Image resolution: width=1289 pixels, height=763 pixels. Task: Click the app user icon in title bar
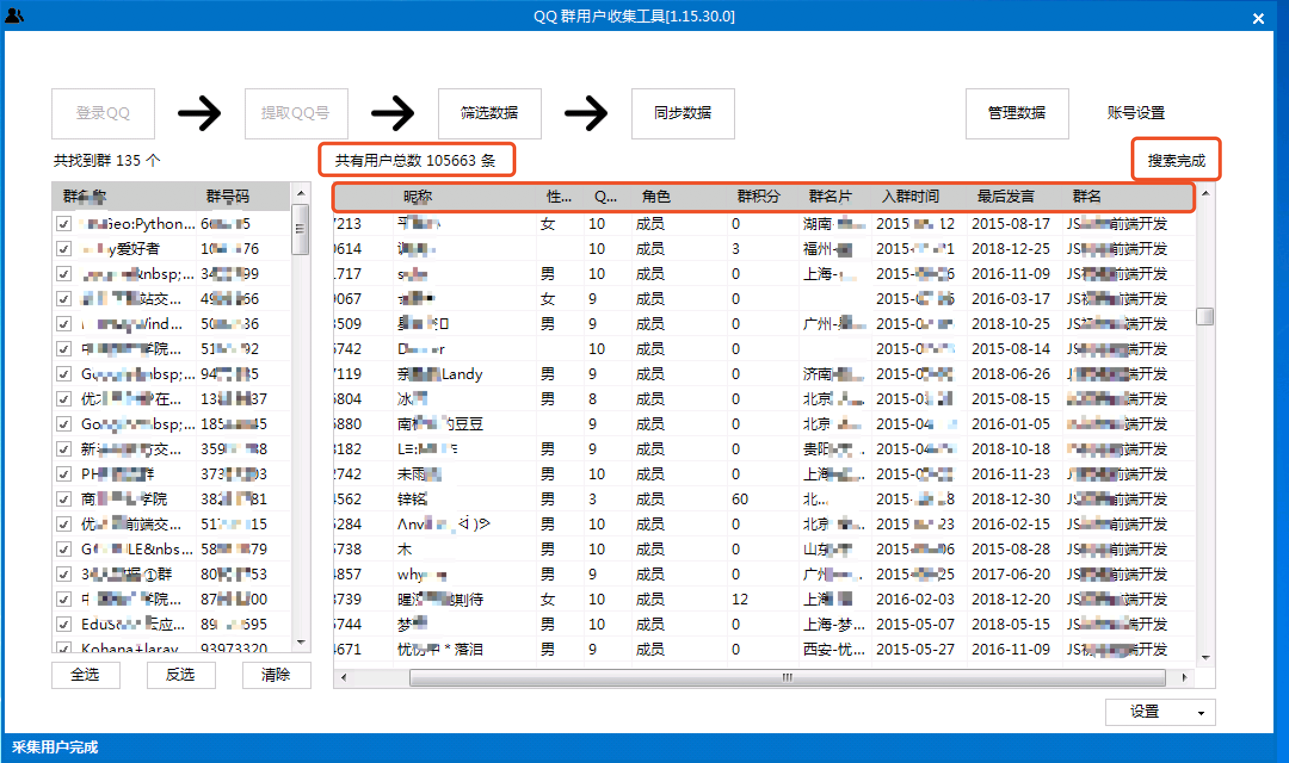[x=14, y=15]
